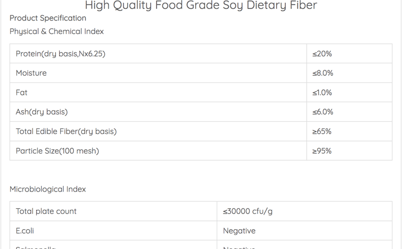Click the Particle Size(100 mesh) cell
The width and height of the screenshot is (402, 249).
pyautogui.click(x=158, y=151)
